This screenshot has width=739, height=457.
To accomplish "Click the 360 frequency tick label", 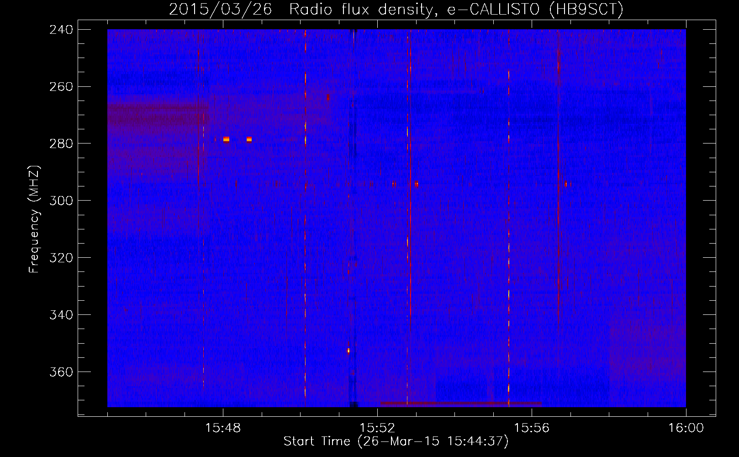I will (x=61, y=372).
